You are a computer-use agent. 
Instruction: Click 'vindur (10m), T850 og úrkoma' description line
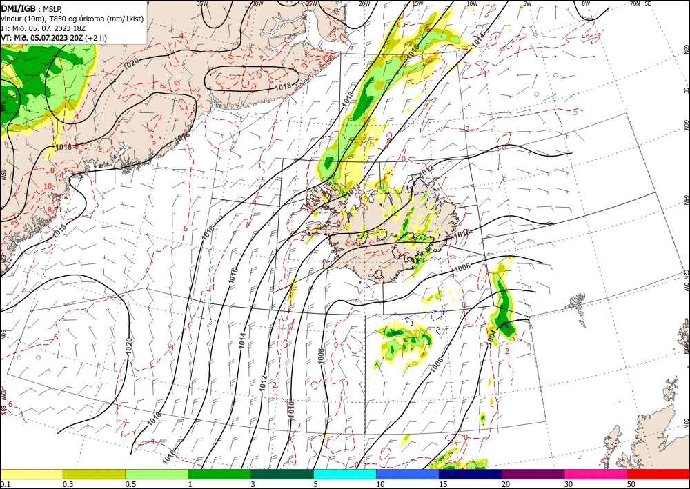coord(72,19)
